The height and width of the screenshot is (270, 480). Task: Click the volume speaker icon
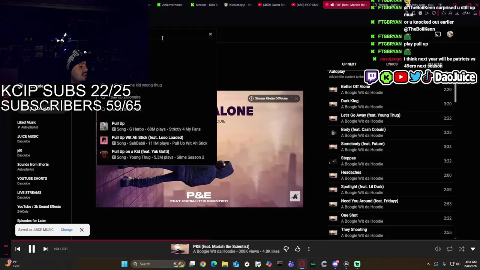pyautogui.click(x=438, y=249)
